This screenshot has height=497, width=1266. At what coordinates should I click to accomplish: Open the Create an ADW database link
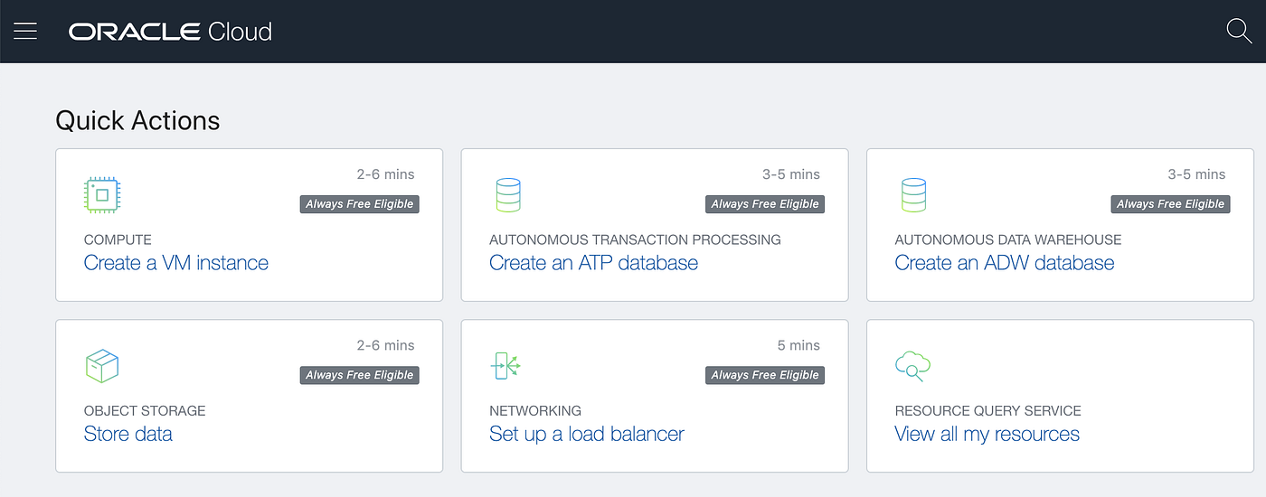point(1005,263)
